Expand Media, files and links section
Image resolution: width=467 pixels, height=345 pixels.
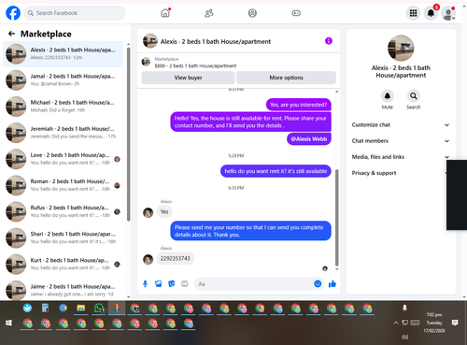pyautogui.click(x=401, y=157)
